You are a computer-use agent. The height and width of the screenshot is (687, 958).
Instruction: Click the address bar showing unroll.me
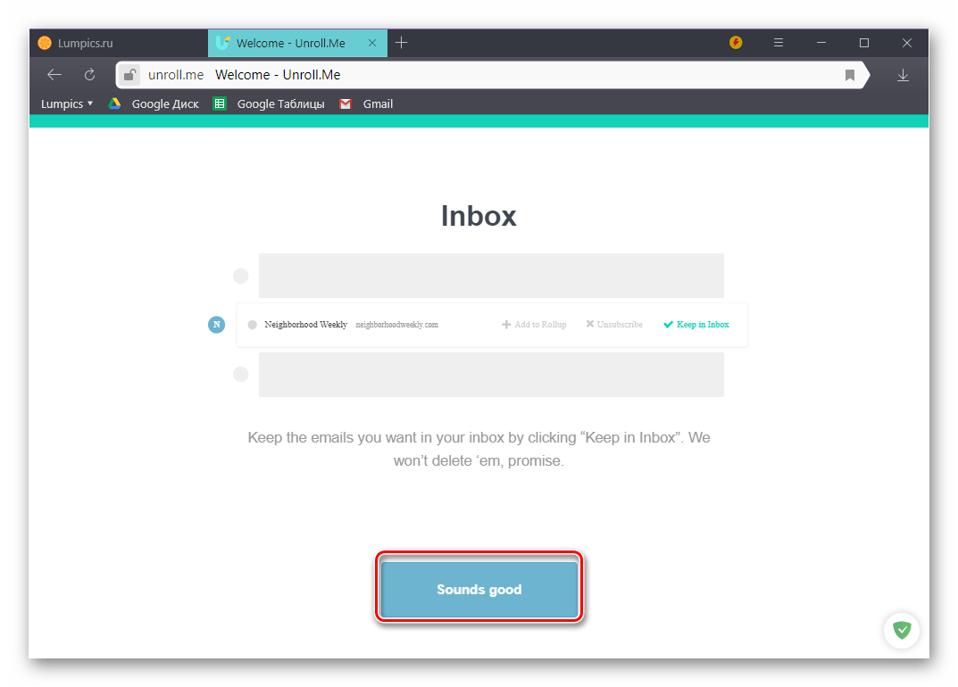point(492,75)
